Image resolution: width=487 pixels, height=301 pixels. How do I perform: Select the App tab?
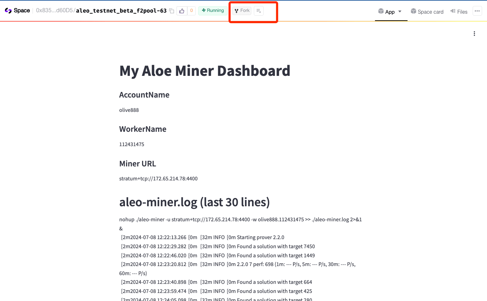[x=387, y=12]
